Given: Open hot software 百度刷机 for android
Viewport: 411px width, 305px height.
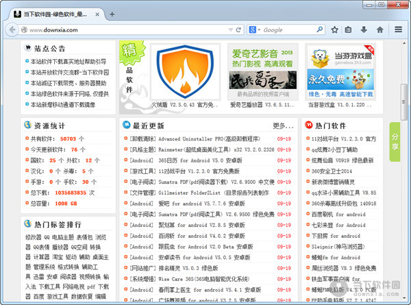Looking at the screenshot, I should 338,215.
